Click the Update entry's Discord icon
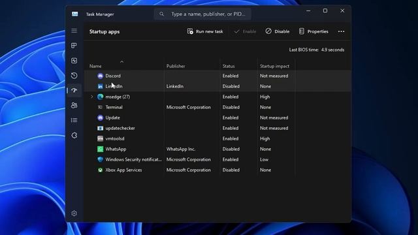The image size is (418, 235). point(100,117)
